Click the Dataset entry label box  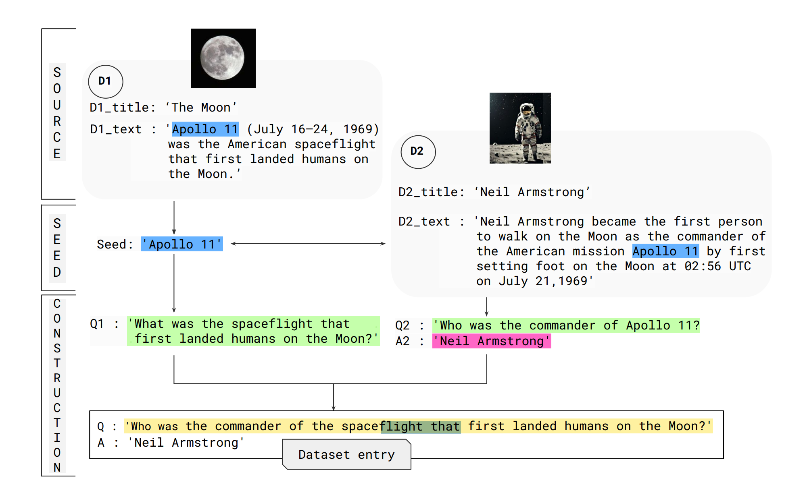(x=346, y=454)
